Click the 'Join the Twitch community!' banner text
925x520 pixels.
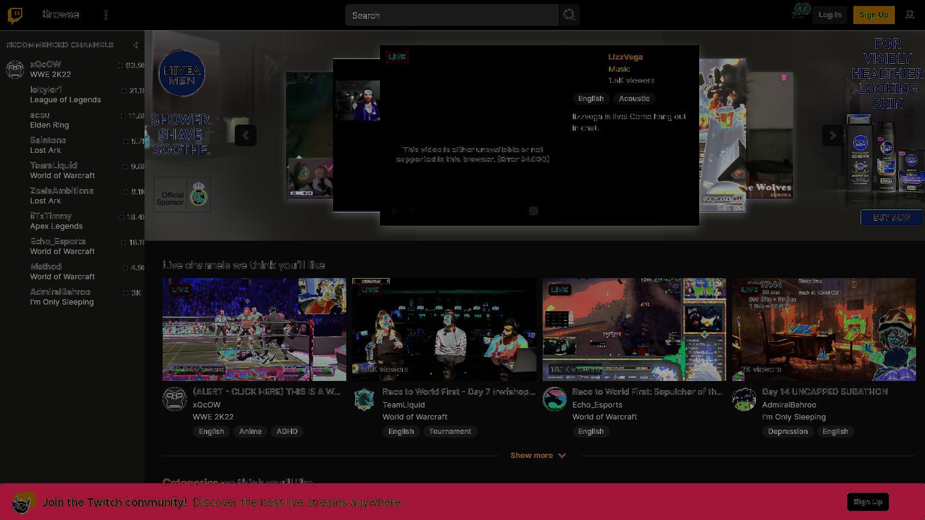[114, 503]
